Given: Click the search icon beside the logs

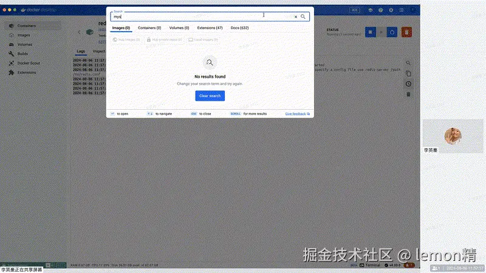Looking at the screenshot, I should [408, 63].
